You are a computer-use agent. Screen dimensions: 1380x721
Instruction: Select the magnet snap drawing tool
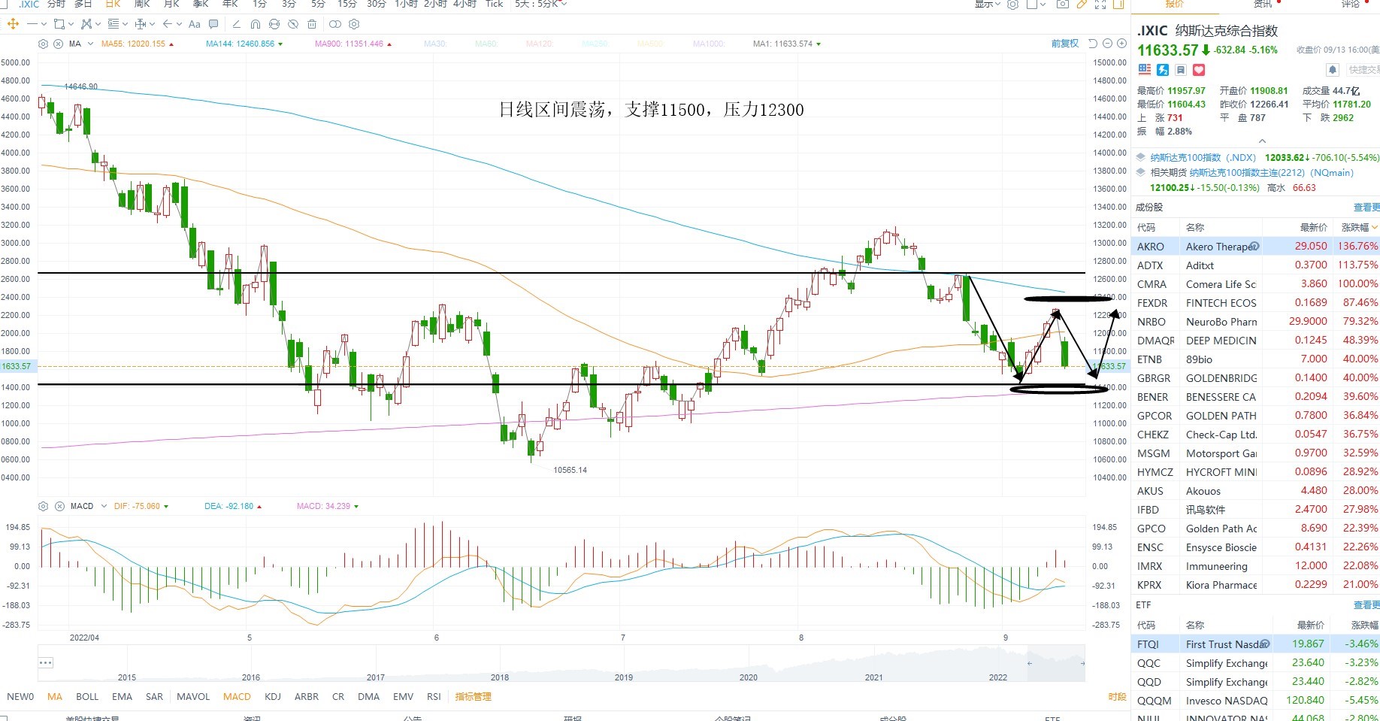tap(256, 24)
